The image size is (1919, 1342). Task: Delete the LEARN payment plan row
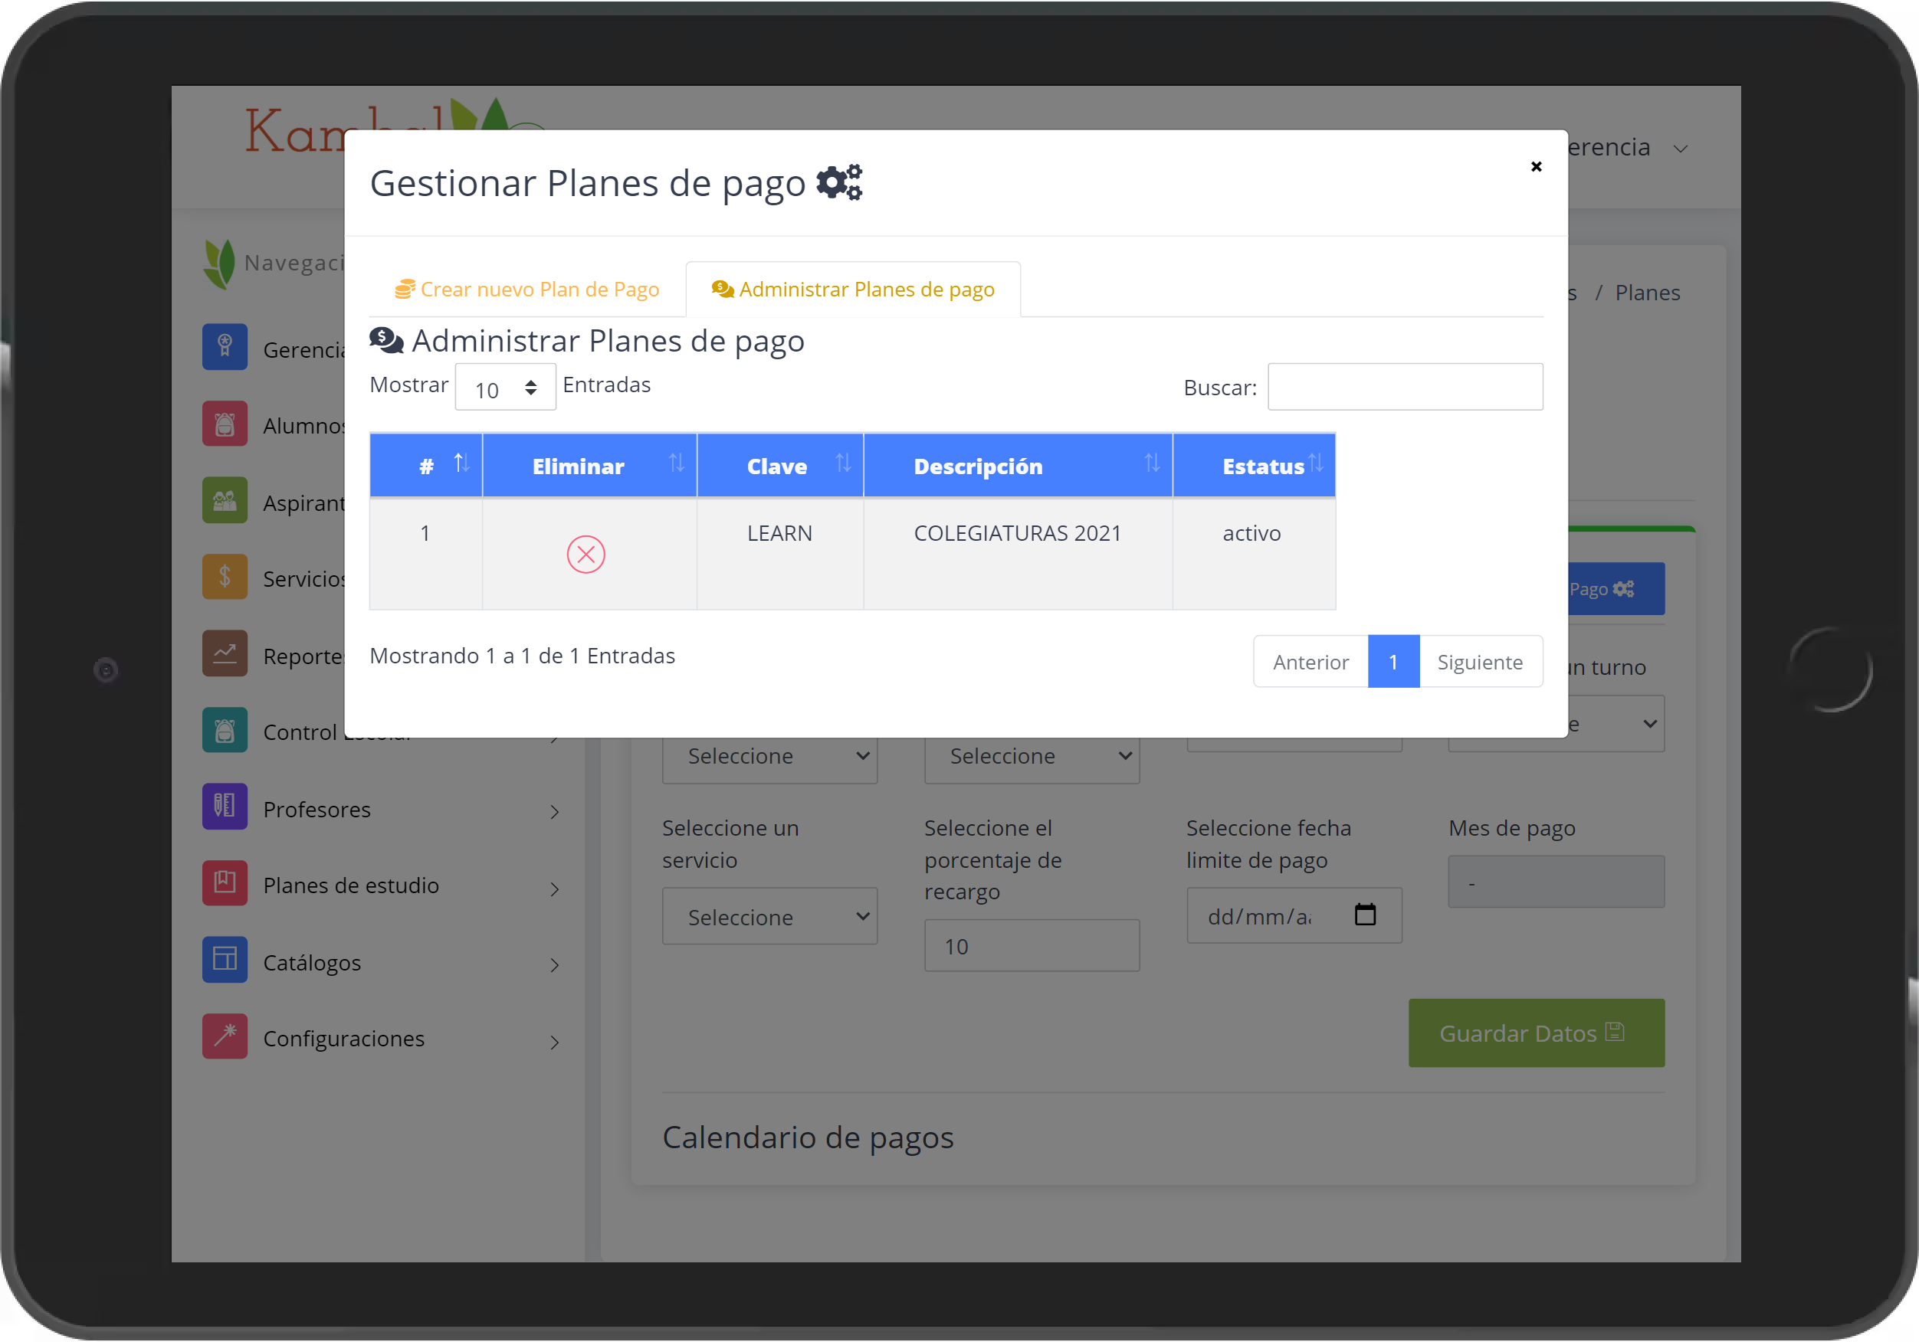586,555
